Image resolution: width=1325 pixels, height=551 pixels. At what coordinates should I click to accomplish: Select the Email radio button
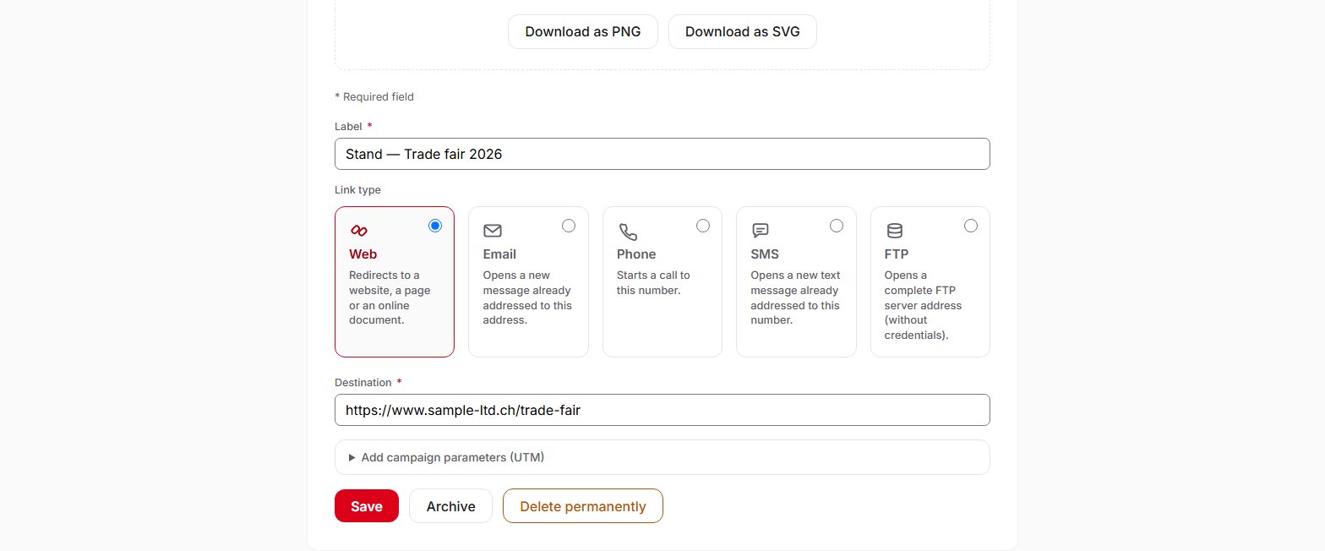coord(569,226)
